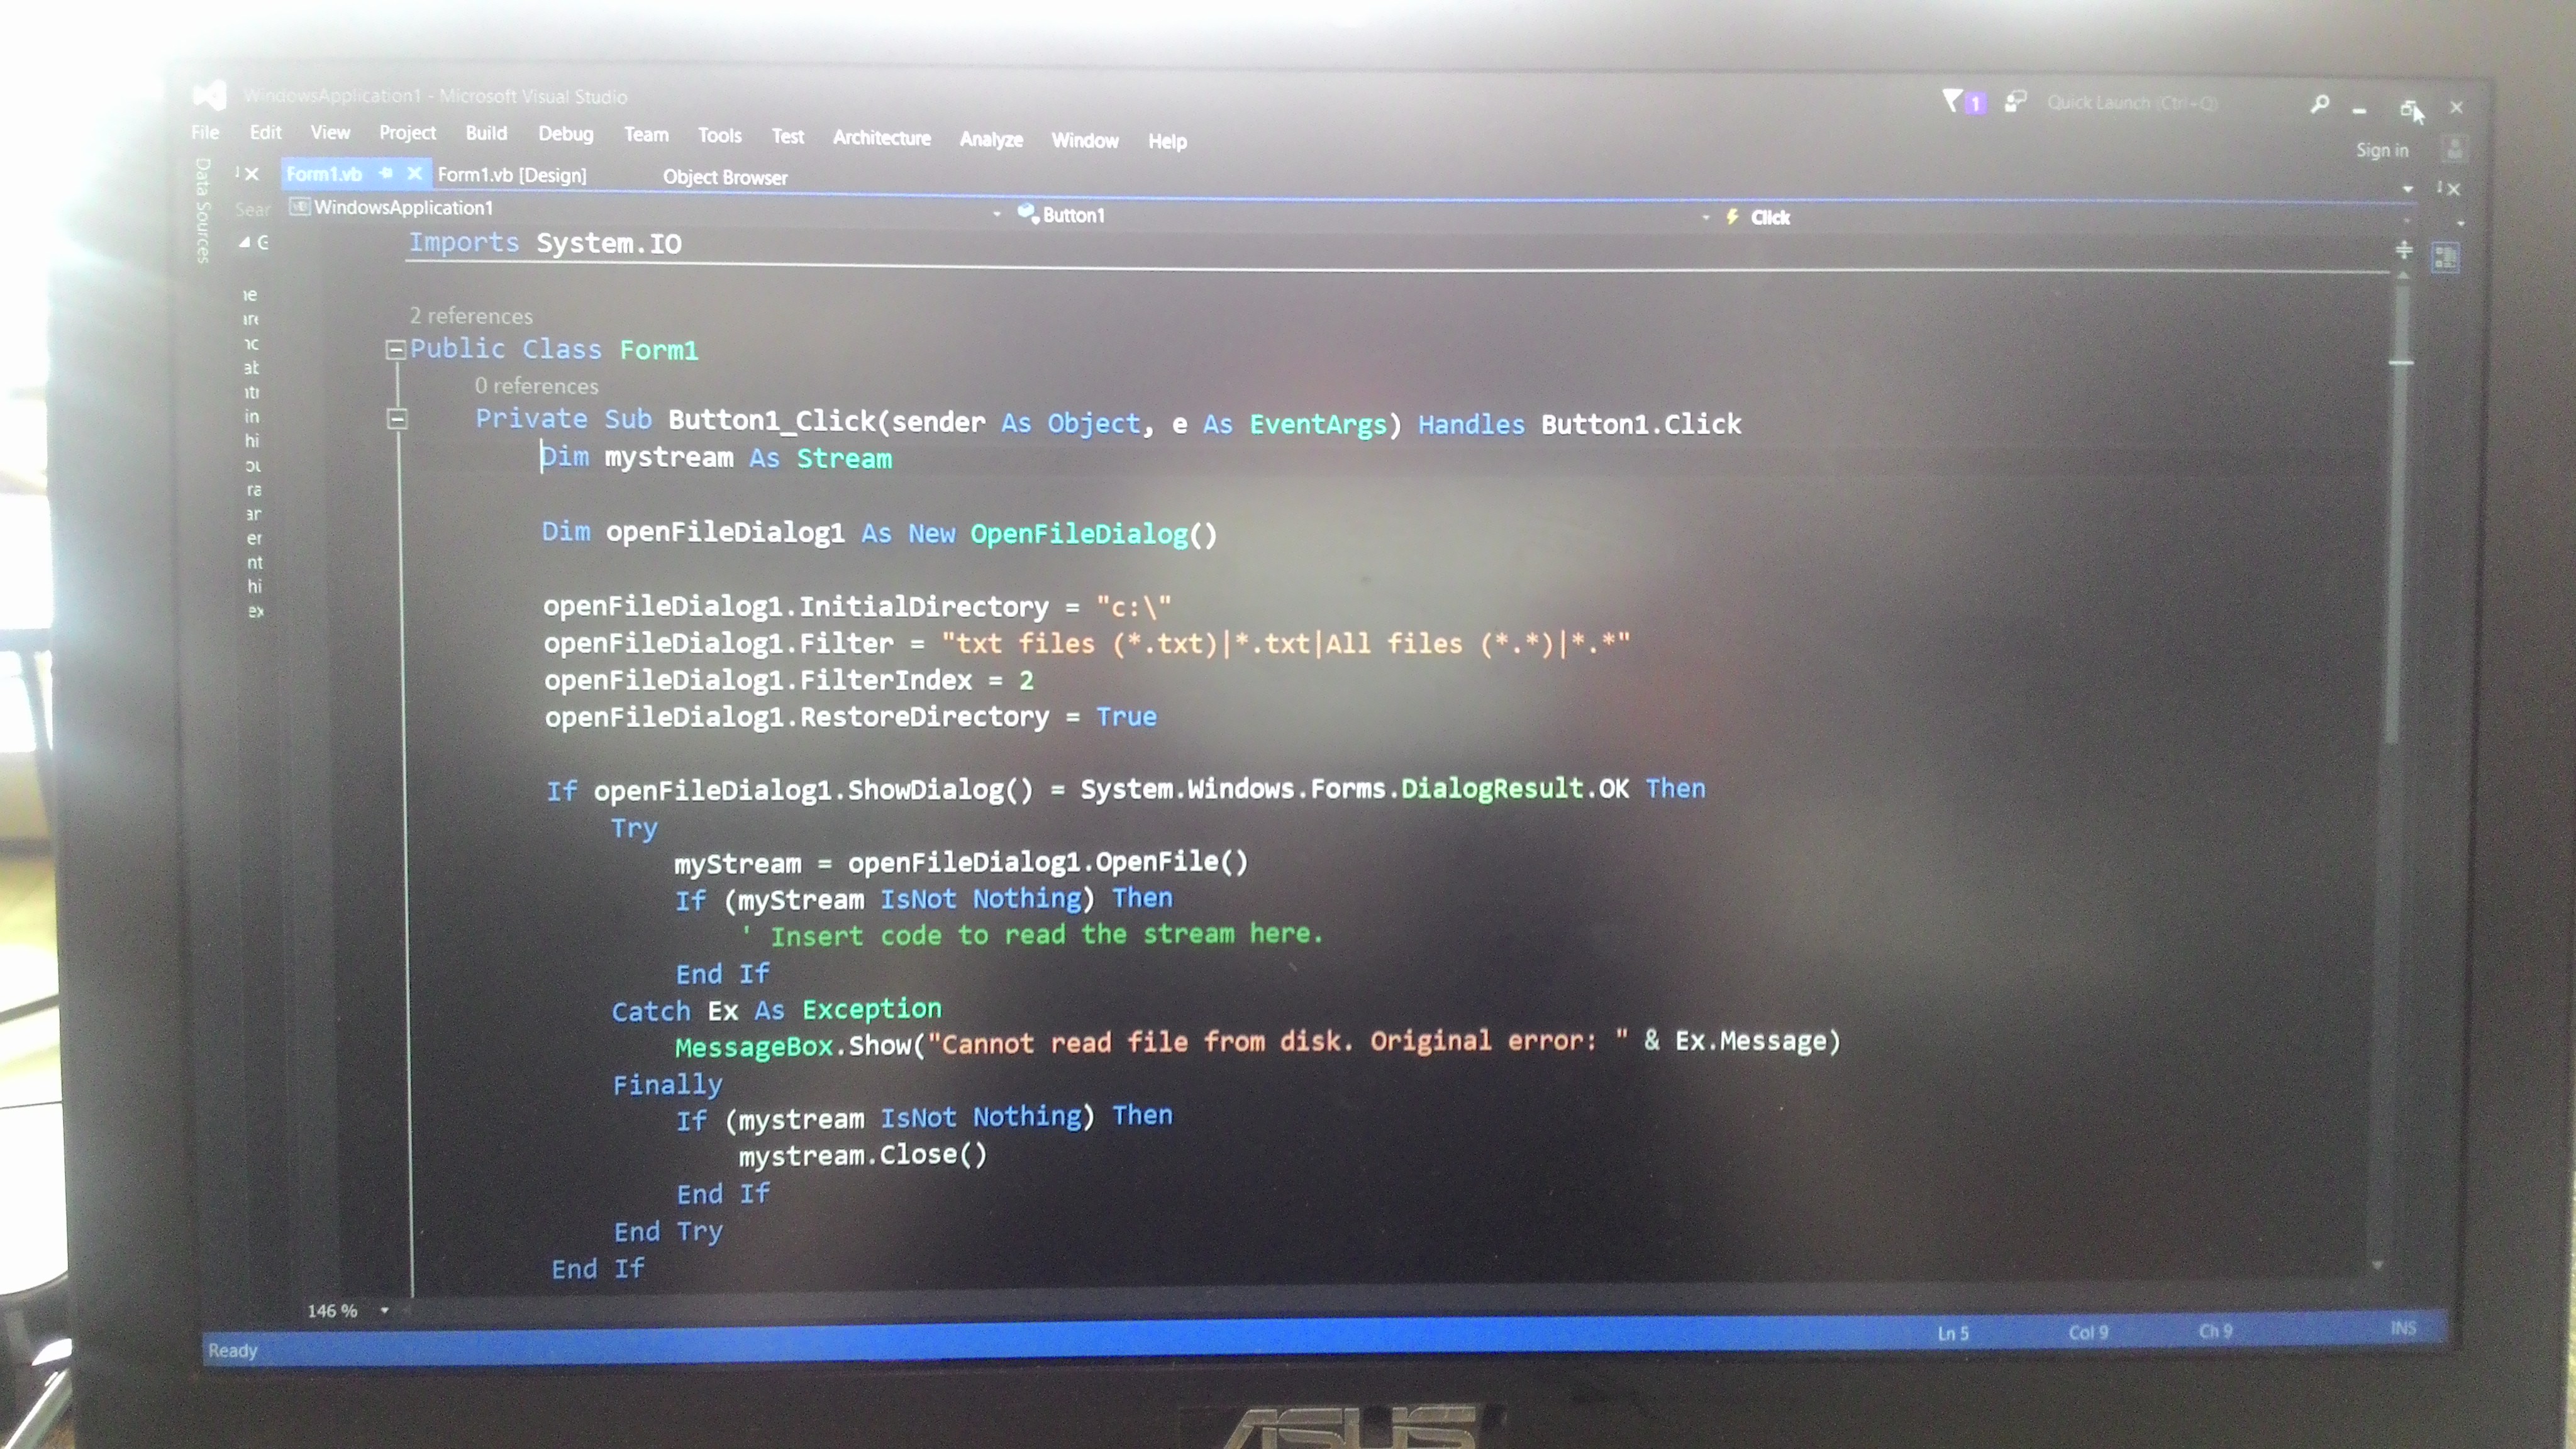
Task: Collapse the tree node in the left panel
Action: point(245,242)
